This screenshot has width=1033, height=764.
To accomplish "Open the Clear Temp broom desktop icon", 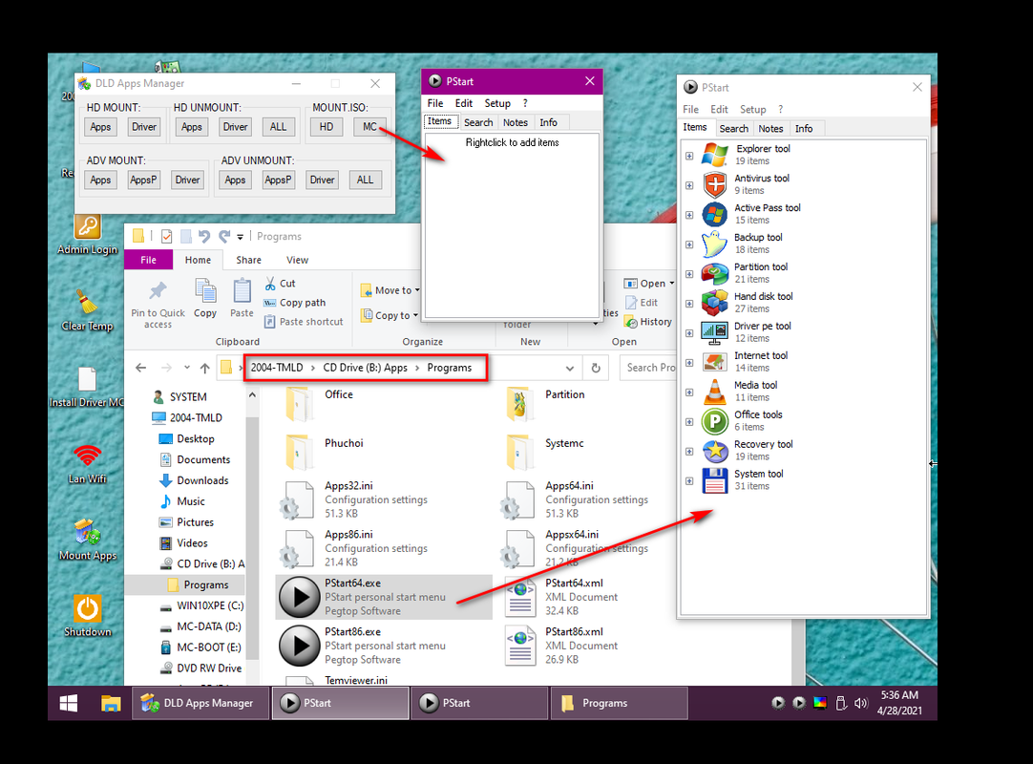I will pyautogui.click(x=87, y=310).
